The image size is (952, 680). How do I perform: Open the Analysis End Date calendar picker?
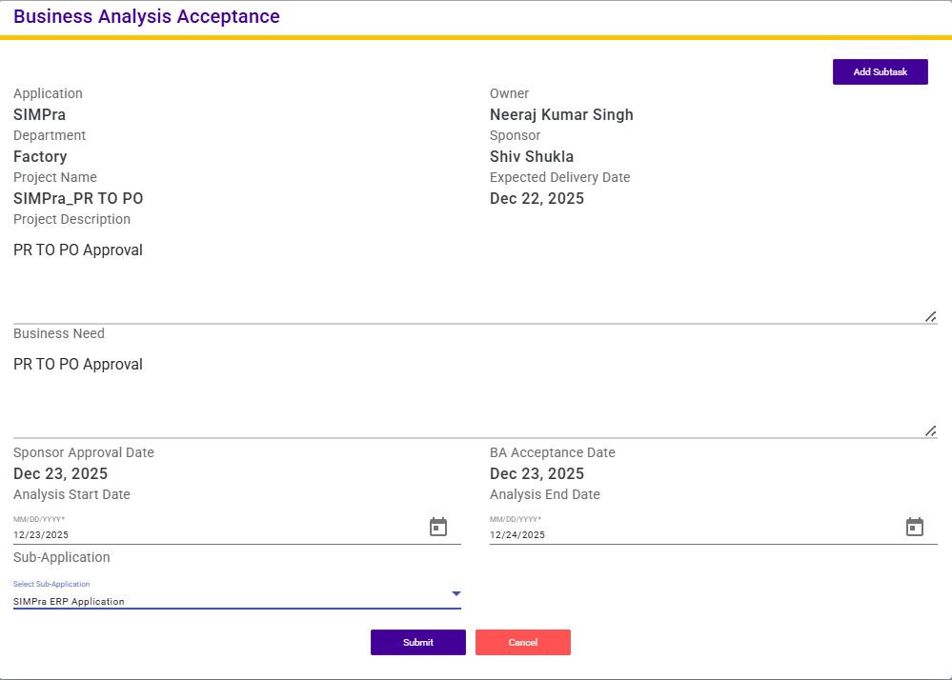click(914, 527)
